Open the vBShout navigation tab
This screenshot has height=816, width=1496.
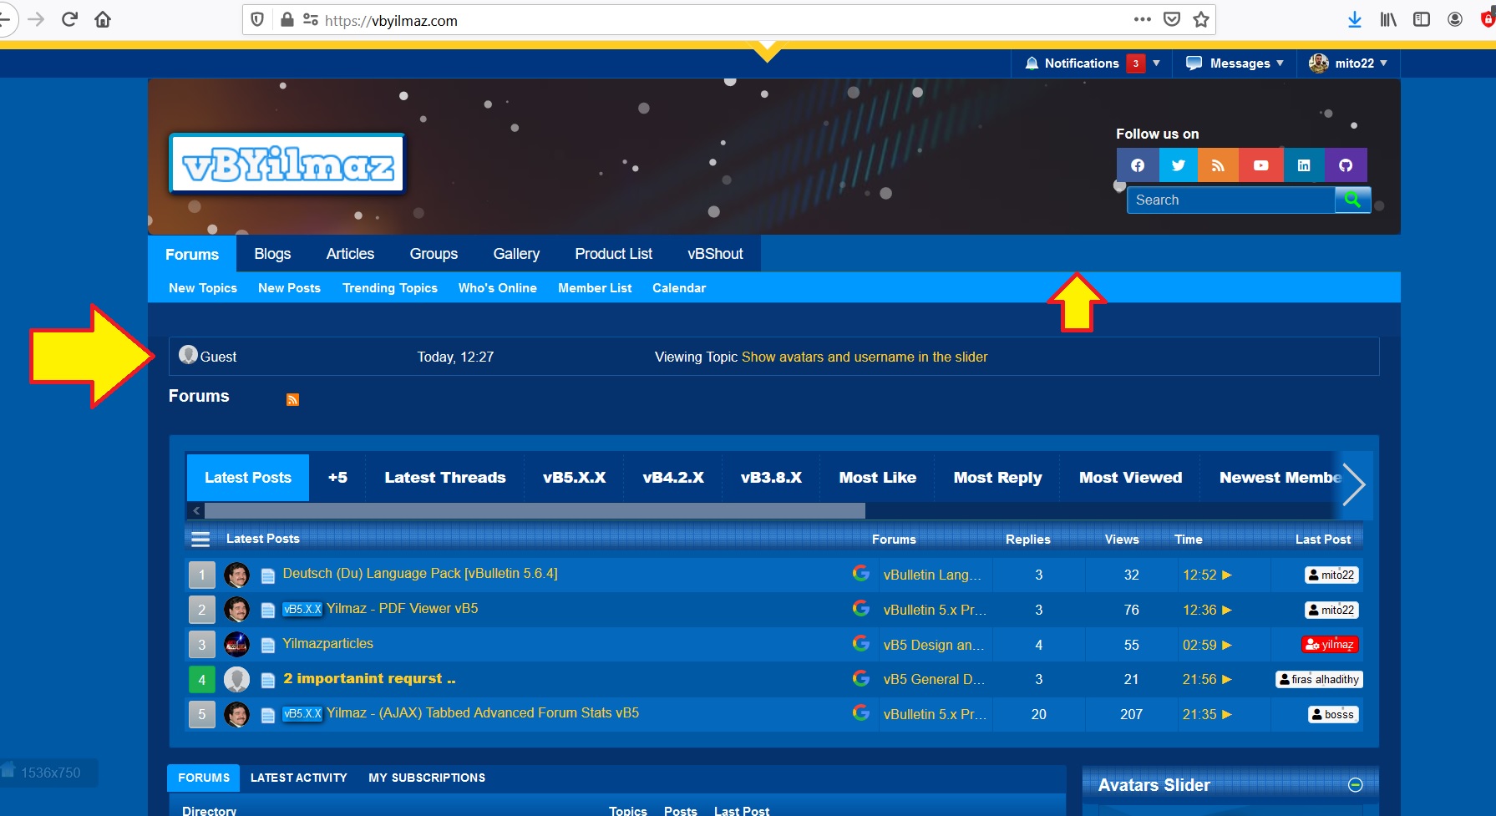715,254
